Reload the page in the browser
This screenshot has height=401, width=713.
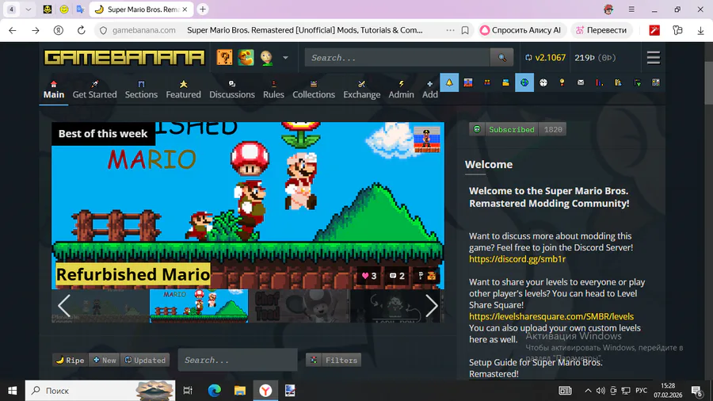(81, 30)
